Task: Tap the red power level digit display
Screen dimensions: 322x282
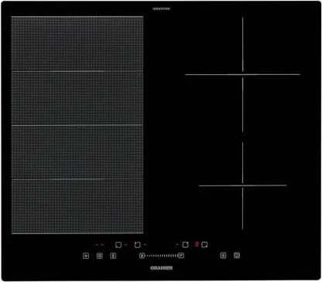Action: click(197, 244)
